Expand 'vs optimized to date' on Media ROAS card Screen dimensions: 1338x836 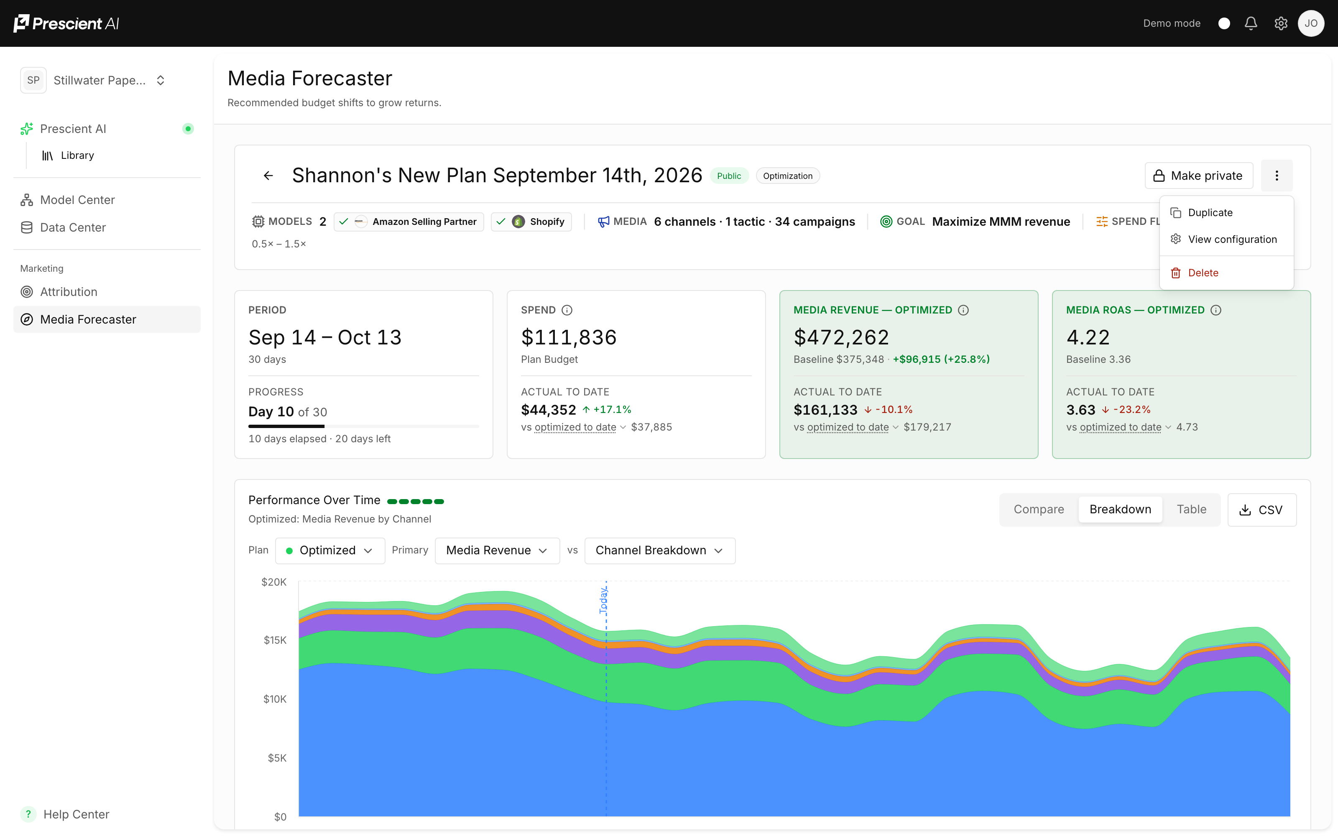coord(1125,427)
